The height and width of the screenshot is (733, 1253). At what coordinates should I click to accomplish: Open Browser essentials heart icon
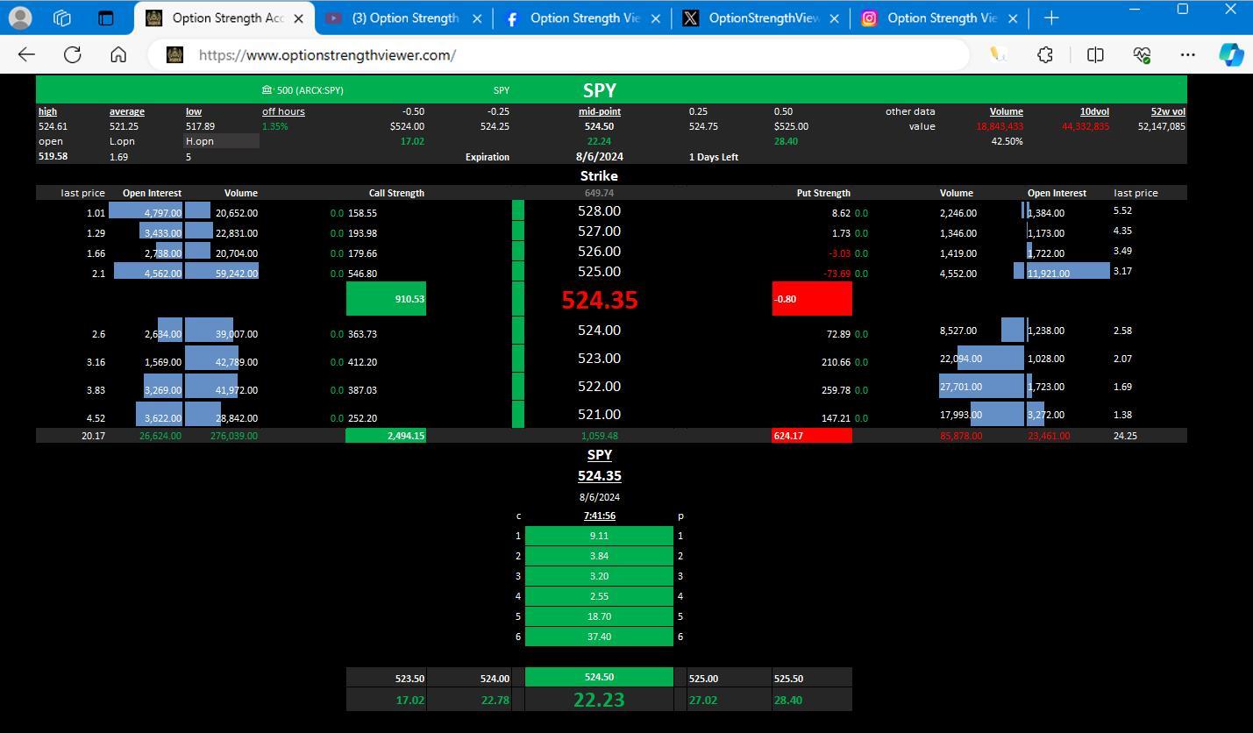[x=1142, y=54]
